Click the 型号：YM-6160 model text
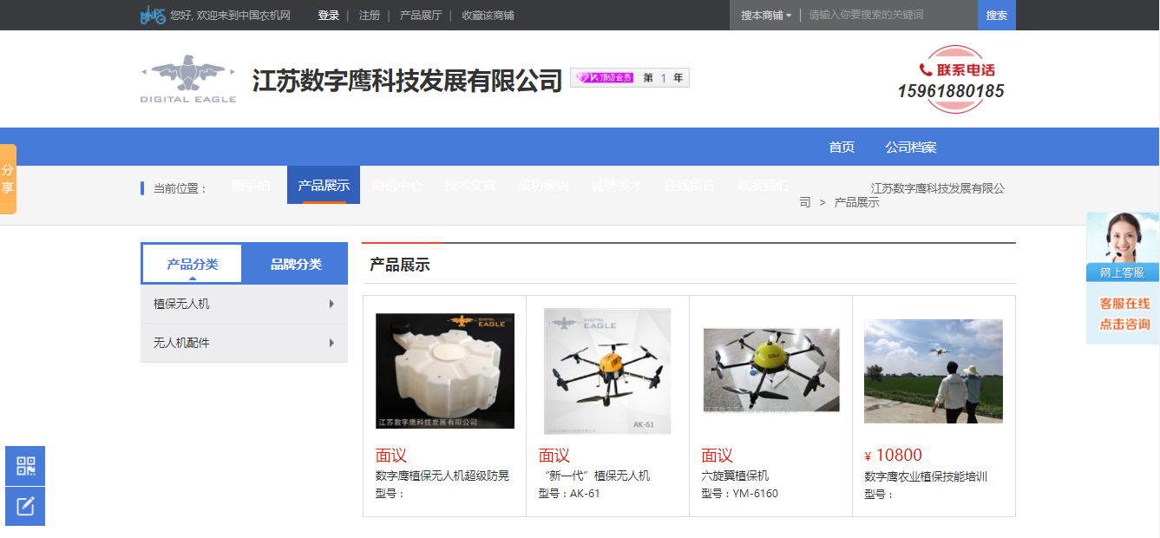This screenshot has width=1160, height=538. pos(740,494)
